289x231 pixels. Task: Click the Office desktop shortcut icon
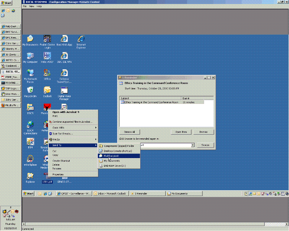click(47, 73)
